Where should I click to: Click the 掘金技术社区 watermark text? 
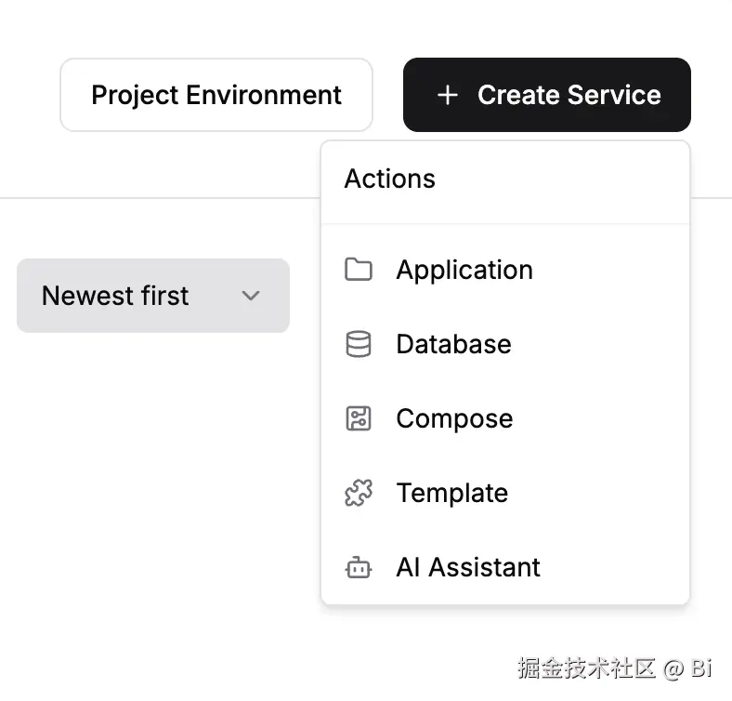587,668
